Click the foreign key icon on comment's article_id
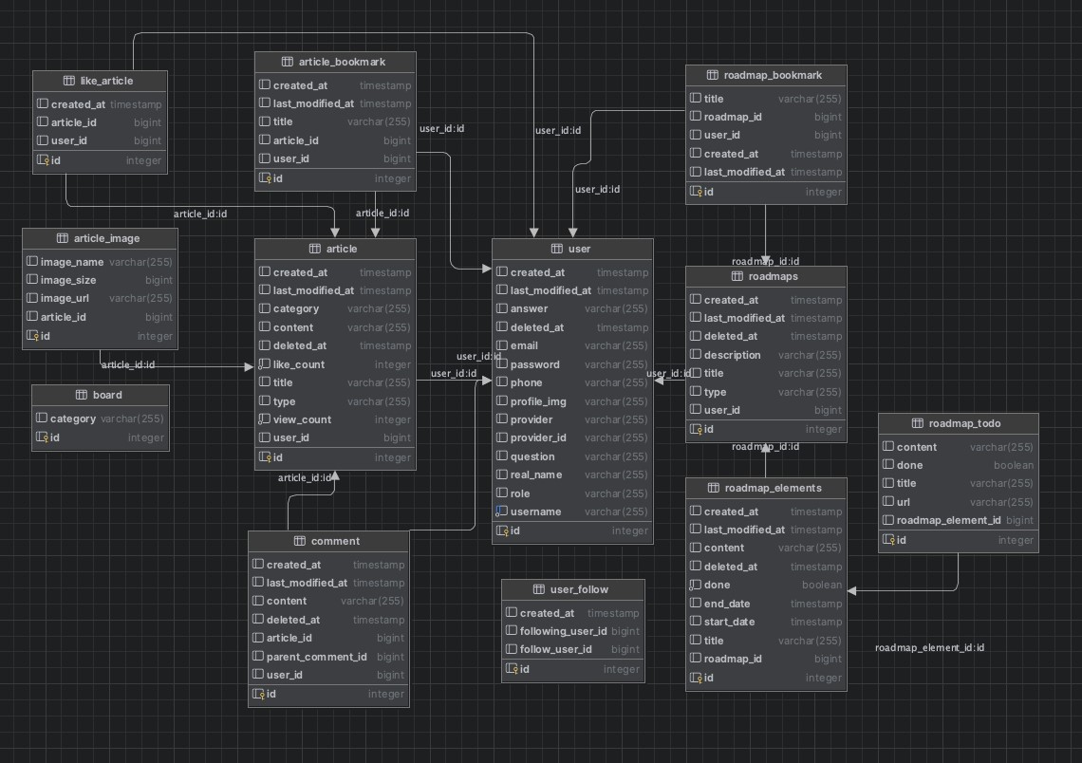The width and height of the screenshot is (1082, 763). [257, 638]
